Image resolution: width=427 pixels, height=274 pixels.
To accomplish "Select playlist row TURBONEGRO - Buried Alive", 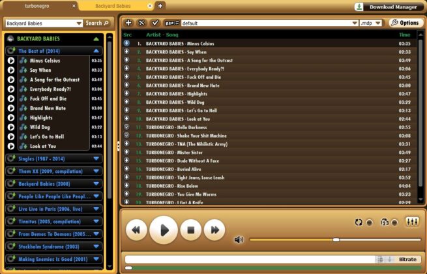I will pos(269,169).
